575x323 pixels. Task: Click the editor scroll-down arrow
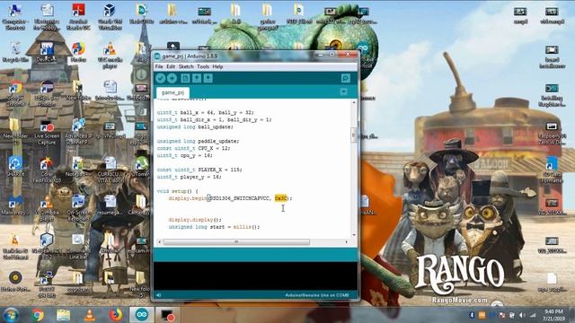click(x=354, y=235)
